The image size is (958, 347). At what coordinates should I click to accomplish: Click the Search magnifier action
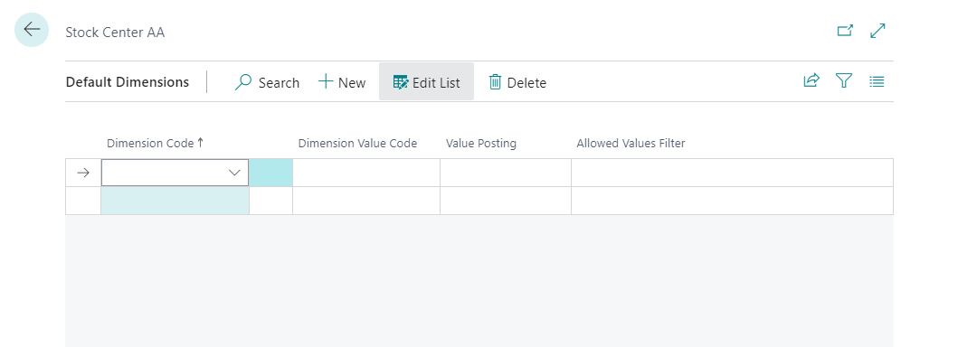[x=267, y=81]
